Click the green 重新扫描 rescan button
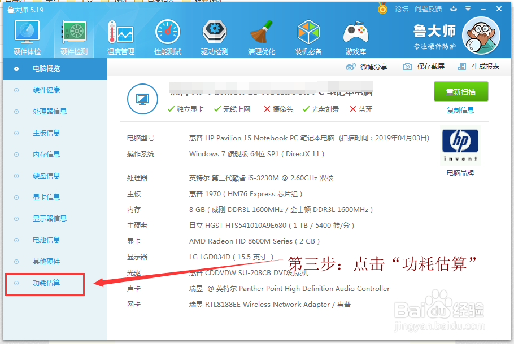Screen dimensions: 514x344 point(461,92)
